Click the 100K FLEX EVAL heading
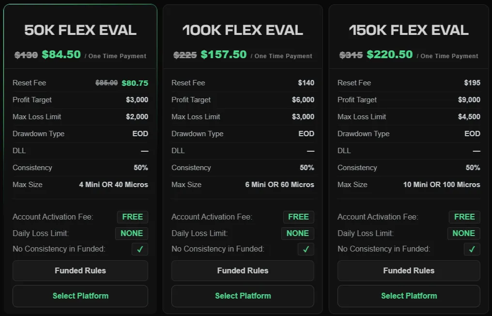492x316 pixels. pyautogui.click(x=243, y=30)
